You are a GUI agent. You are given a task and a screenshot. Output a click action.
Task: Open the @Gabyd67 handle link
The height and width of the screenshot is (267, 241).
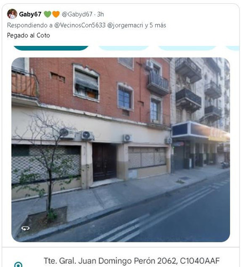(77, 14)
